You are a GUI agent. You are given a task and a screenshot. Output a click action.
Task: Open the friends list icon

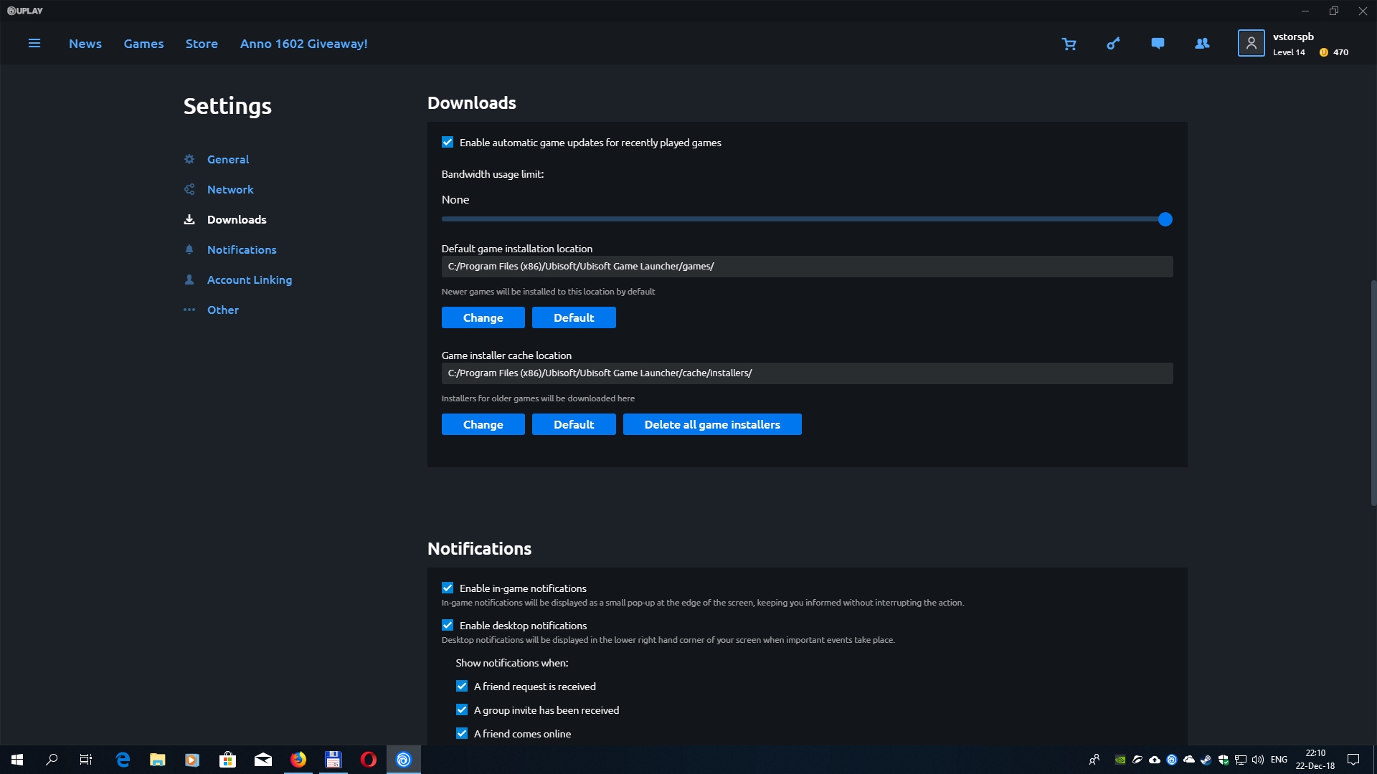1202,43
